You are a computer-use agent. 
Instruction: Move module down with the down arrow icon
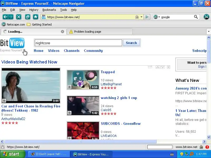(162, 67)
